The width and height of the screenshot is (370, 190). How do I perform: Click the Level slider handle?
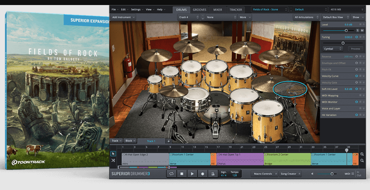(x=346, y=30)
